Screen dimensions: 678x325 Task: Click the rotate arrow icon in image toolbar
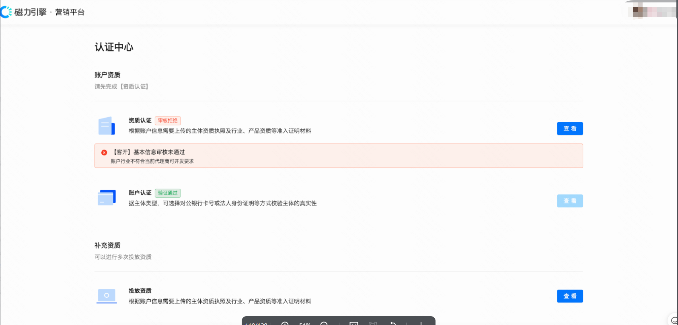click(x=393, y=323)
